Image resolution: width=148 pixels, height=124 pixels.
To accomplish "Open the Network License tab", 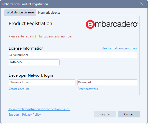I will tap(49, 13).
